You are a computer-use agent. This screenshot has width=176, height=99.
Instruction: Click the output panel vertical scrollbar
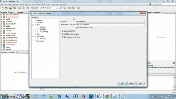(174, 83)
